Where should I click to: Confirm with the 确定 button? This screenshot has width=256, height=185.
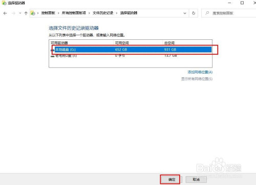point(172,179)
